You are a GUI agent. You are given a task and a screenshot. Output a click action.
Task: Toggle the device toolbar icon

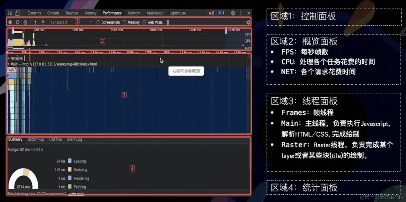pyautogui.click(x=17, y=13)
